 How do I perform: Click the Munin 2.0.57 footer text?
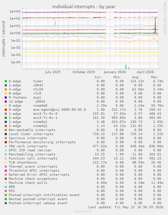click(83, 211)
